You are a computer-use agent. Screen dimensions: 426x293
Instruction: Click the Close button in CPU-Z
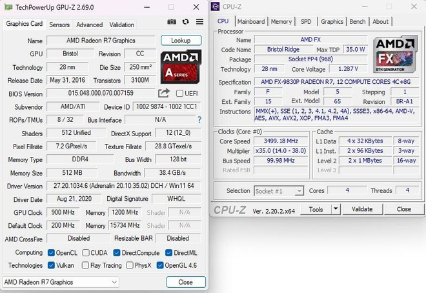403,209
